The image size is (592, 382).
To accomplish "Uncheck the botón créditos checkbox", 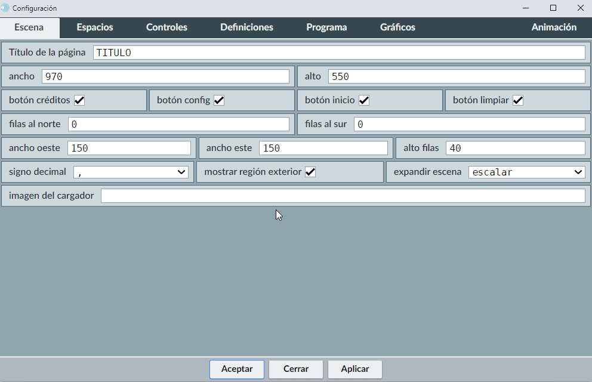I will tap(79, 100).
